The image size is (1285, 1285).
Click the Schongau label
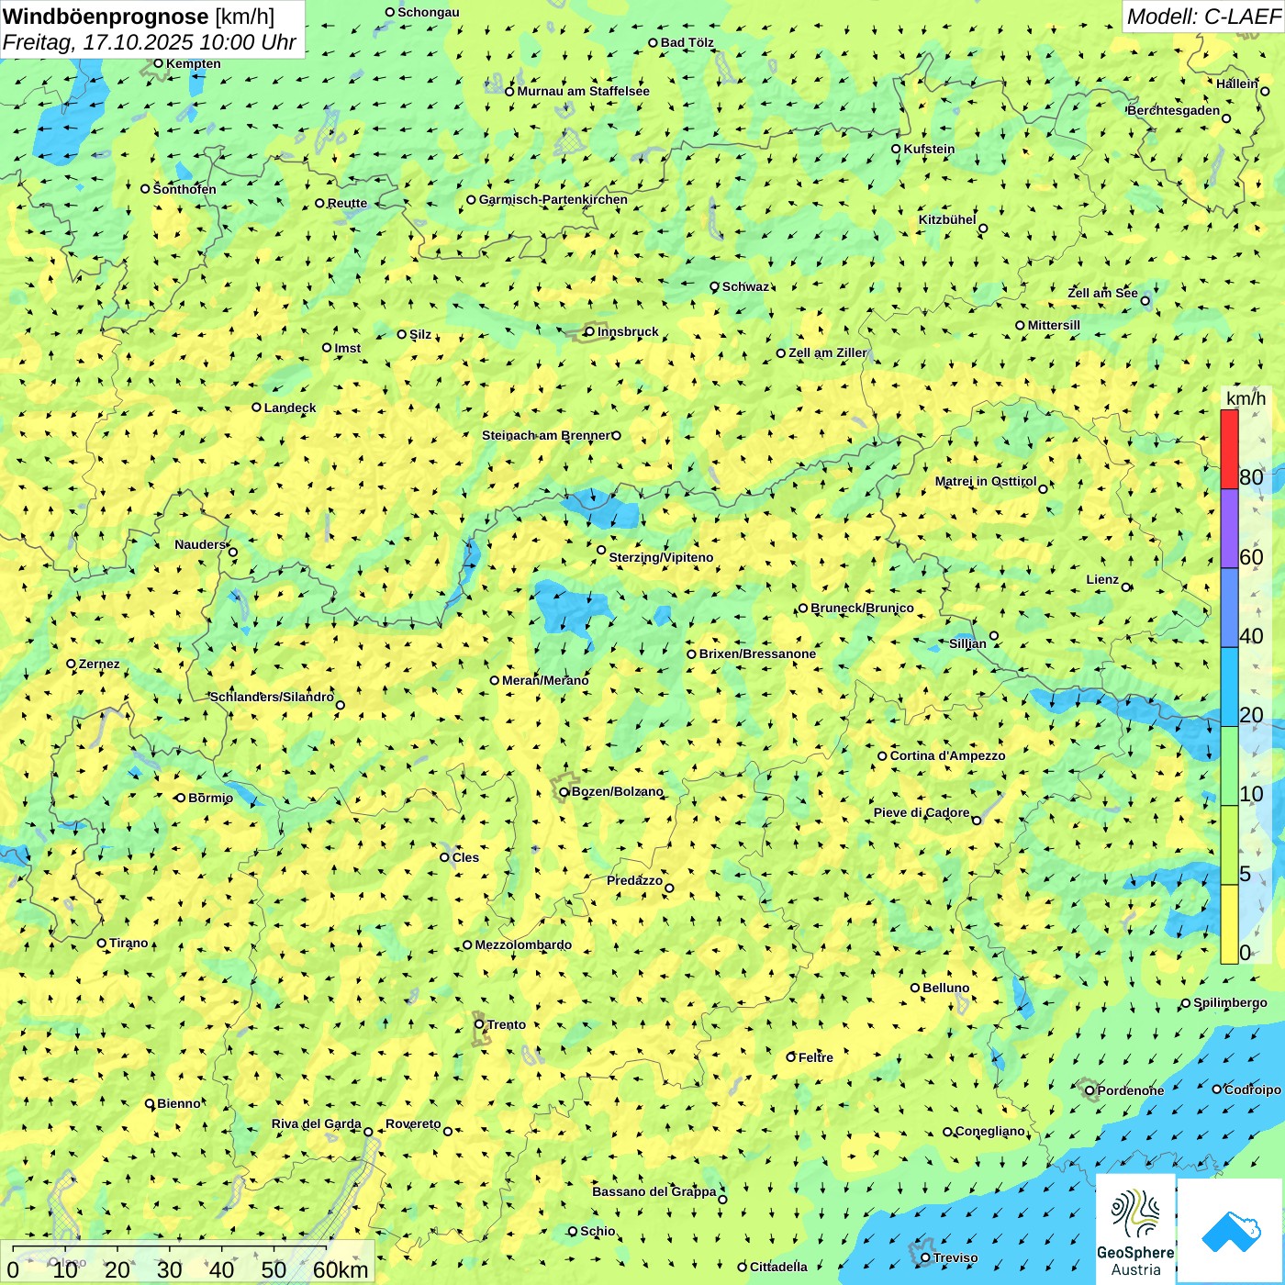pyautogui.click(x=429, y=12)
